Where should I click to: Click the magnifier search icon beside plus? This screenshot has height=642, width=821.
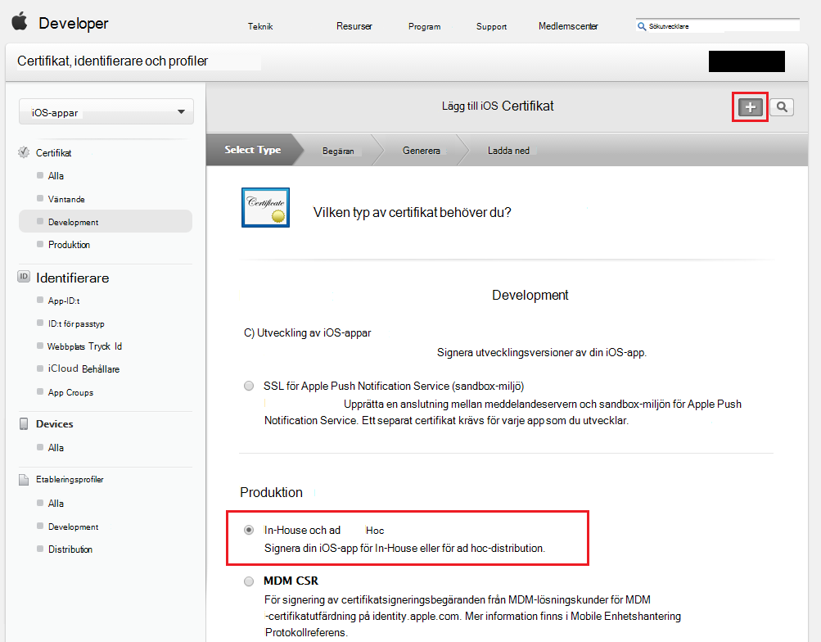781,106
